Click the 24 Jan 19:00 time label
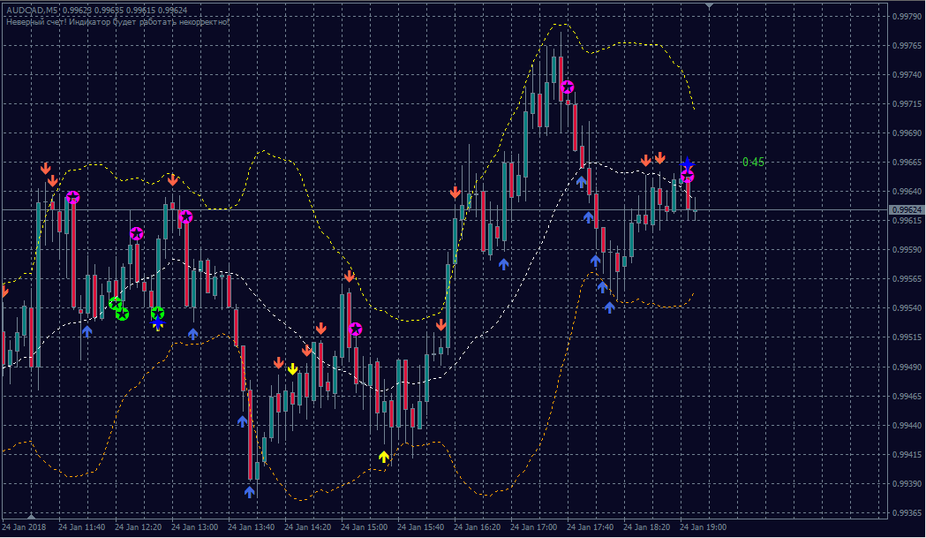 pyautogui.click(x=704, y=527)
